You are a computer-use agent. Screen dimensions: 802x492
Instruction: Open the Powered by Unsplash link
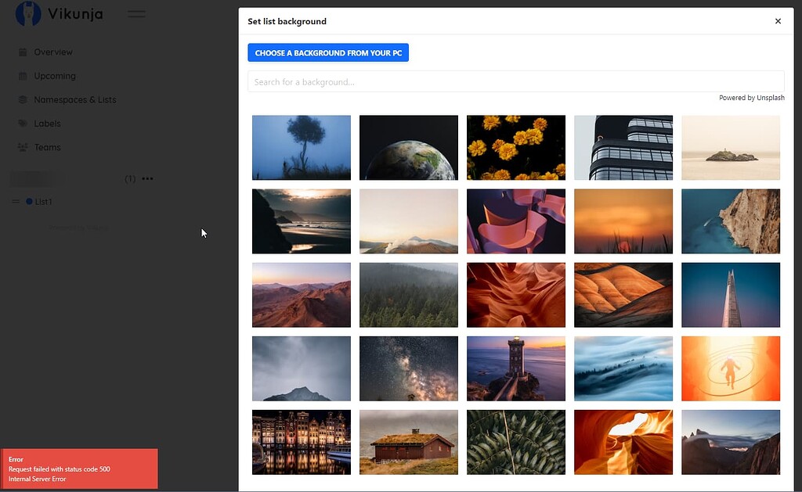tap(751, 97)
